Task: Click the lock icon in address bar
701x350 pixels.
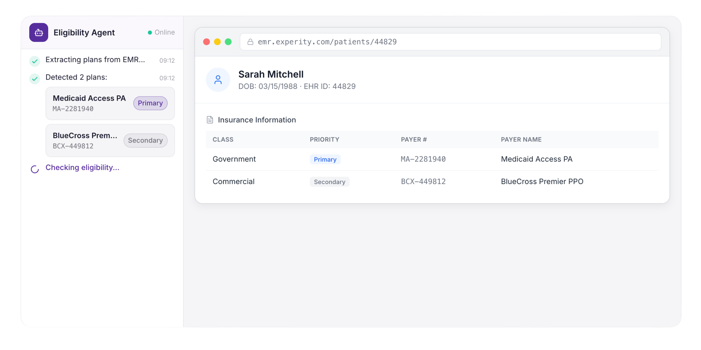Action: pyautogui.click(x=250, y=42)
